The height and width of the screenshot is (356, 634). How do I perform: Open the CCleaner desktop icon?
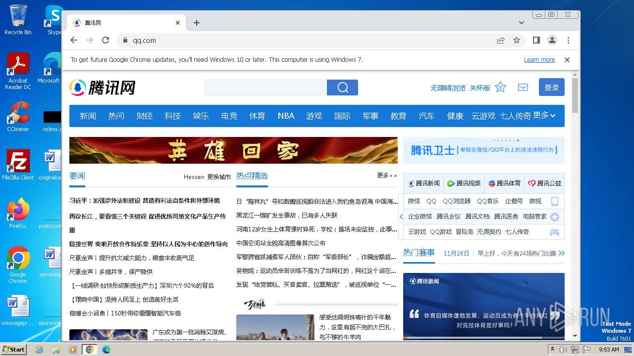pos(18,117)
